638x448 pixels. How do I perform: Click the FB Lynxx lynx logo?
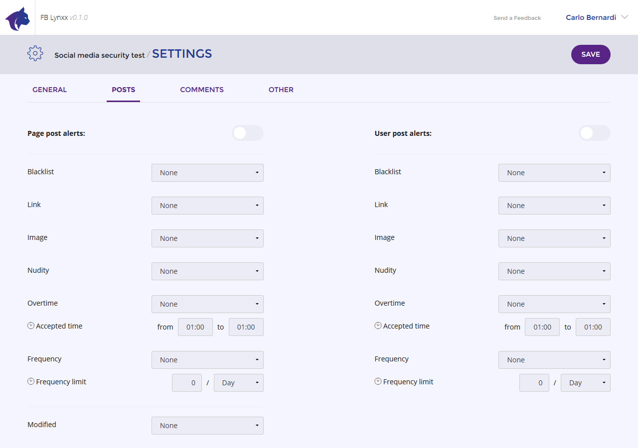(x=17, y=19)
